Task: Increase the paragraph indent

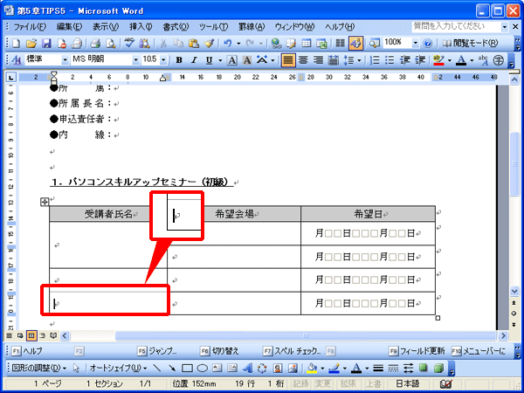Action: point(420,60)
